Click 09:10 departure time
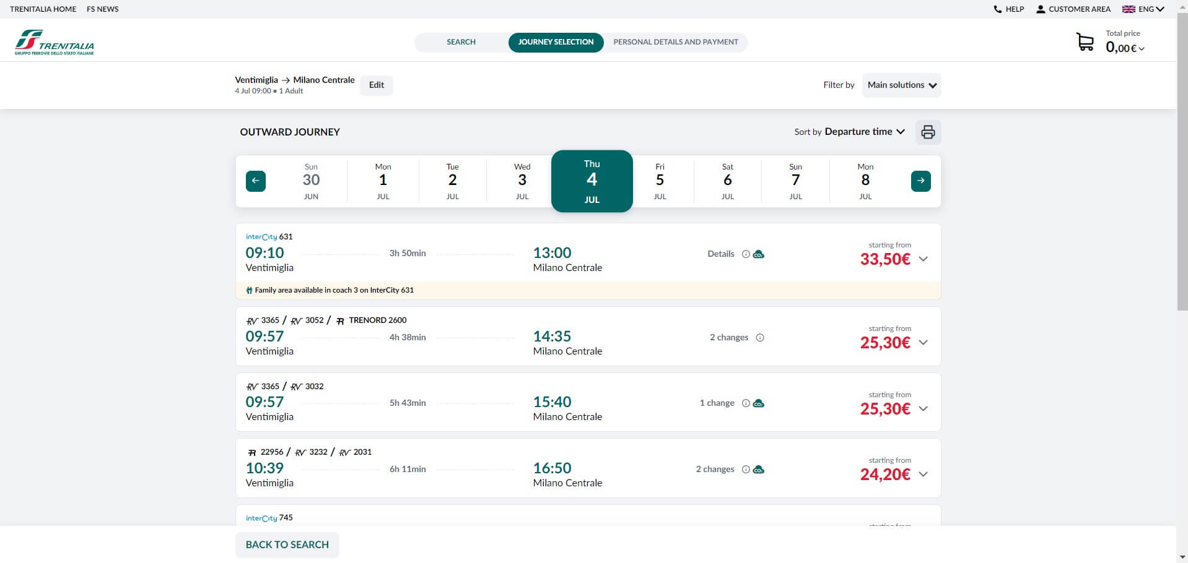Image resolution: width=1188 pixels, height=563 pixels. click(x=264, y=253)
